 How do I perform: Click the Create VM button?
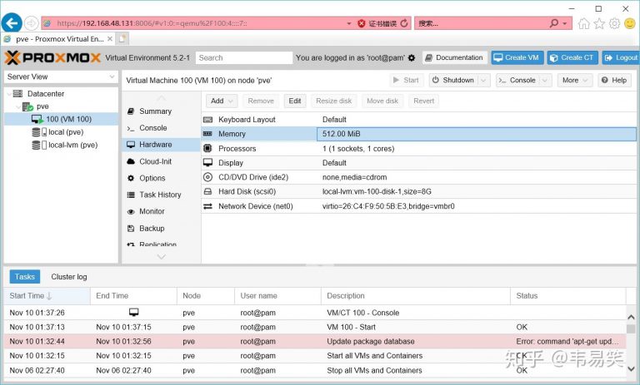[x=517, y=58]
